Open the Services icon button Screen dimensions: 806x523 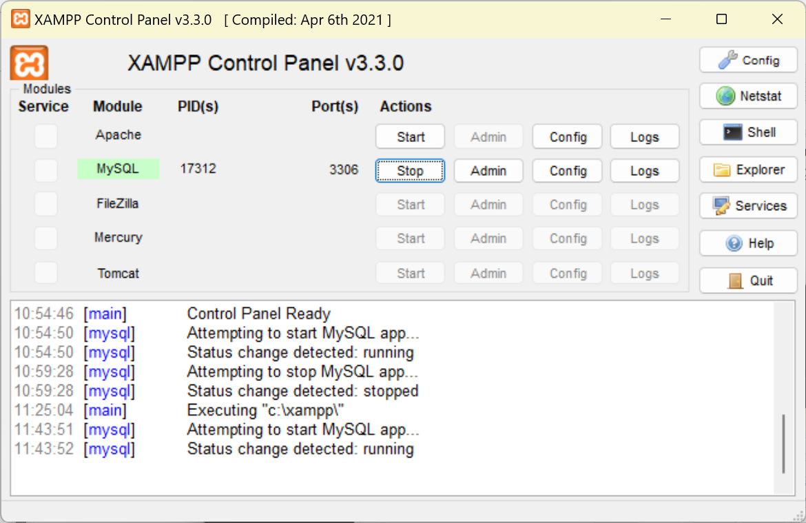click(x=722, y=206)
